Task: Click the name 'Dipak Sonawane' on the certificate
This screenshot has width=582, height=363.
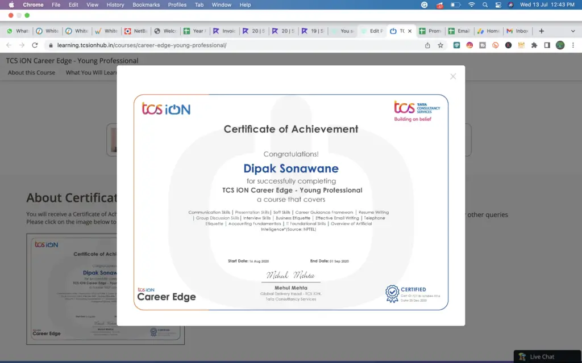Action: (x=291, y=168)
